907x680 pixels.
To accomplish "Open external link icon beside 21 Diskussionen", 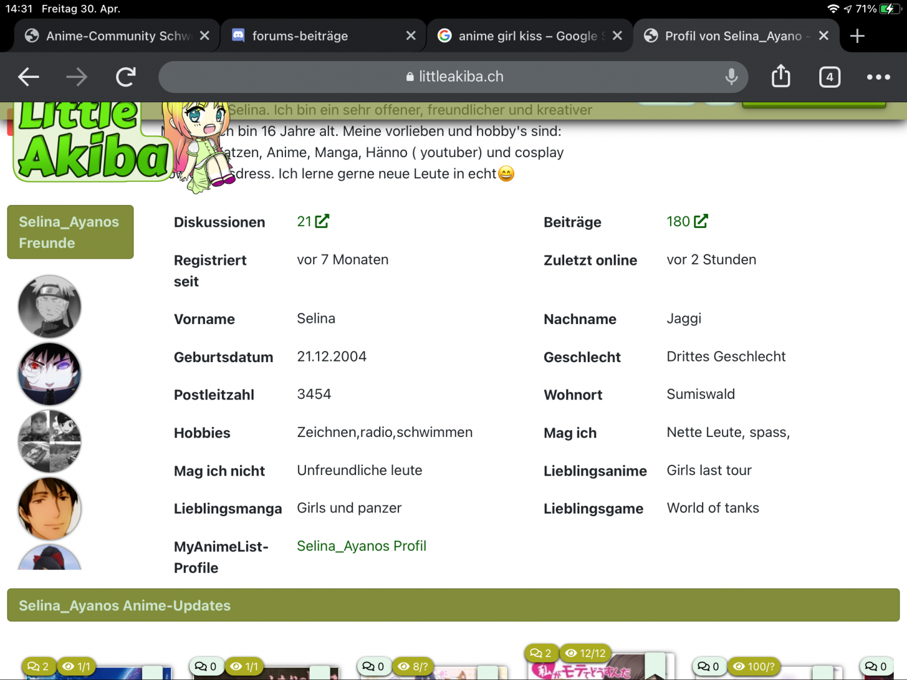I will (x=322, y=221).
